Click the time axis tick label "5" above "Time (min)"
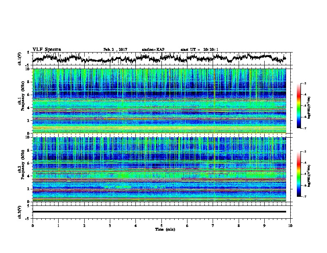 [x=161, y=226]
